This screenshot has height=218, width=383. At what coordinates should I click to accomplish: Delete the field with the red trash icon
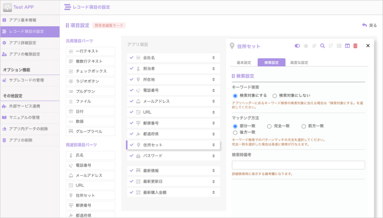point(355,46)
